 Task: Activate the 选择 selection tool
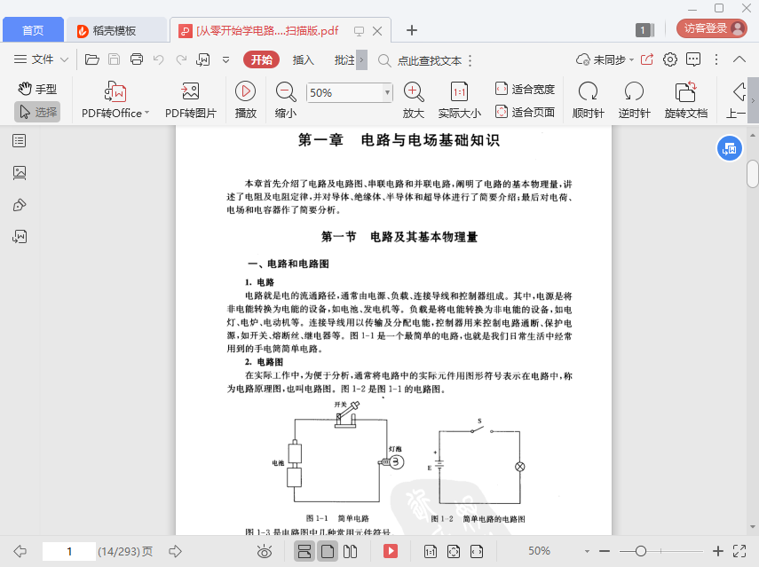(x=37, y=112)
